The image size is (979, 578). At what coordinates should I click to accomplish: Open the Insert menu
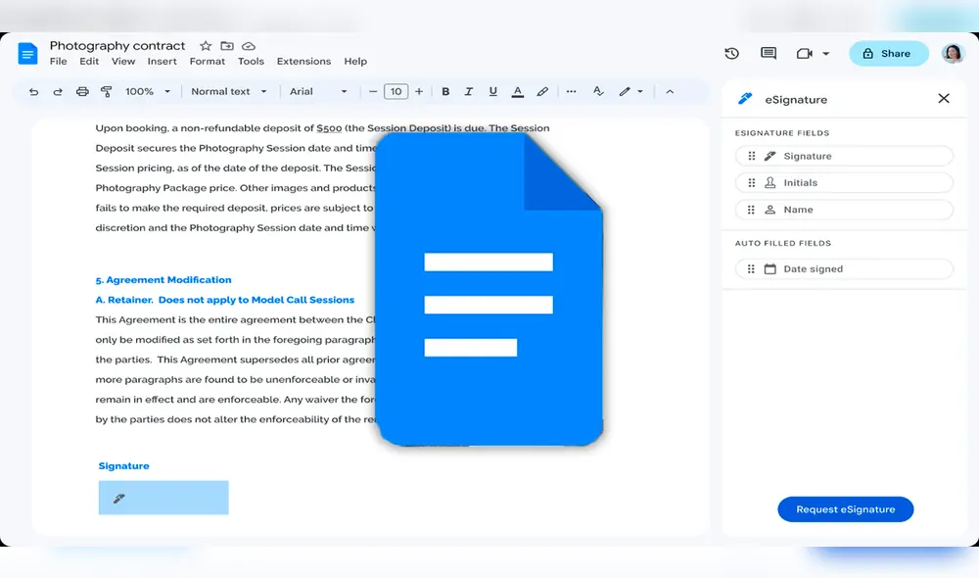click(163, 61)
